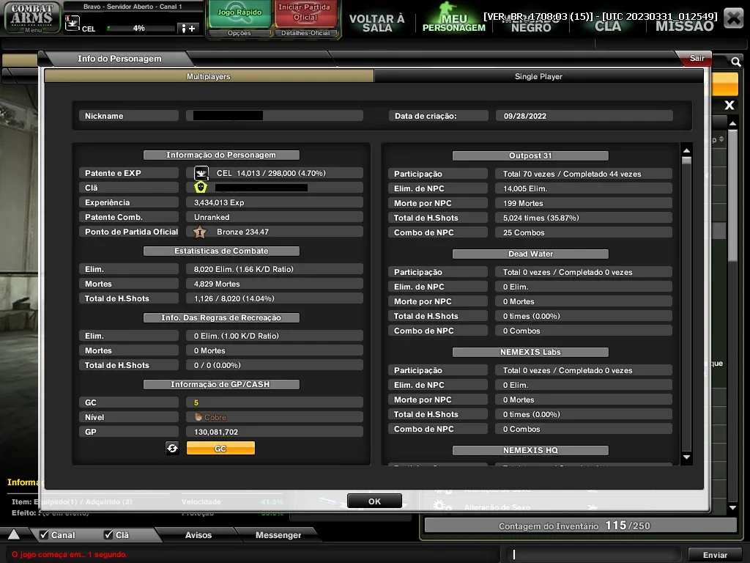Switch to Single Player tab
The image size is (750, 563).
pos(538,76)
